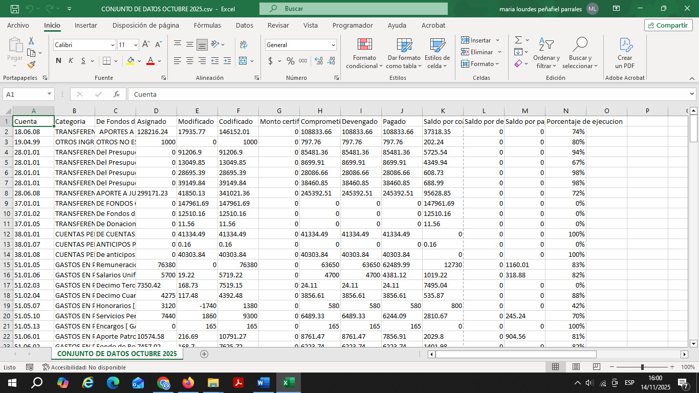Expand the Name Box dropdown arrow
Screen dimensions: 699x393
coord(50,94)
